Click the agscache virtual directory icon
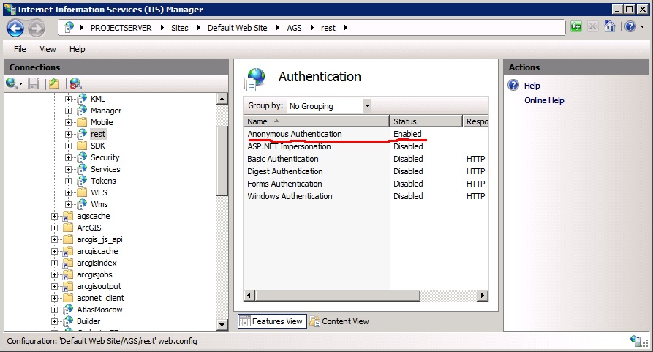The width and height of the screenshot is (653, 352). point(68,216)
